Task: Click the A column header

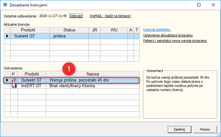Action: (x=131, y=30)
